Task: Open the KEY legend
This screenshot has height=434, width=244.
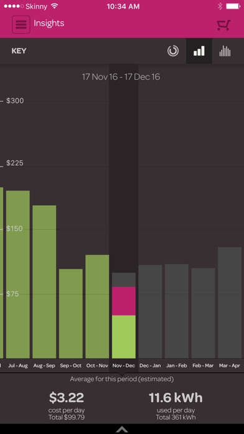Action: [x=19, y=51]
